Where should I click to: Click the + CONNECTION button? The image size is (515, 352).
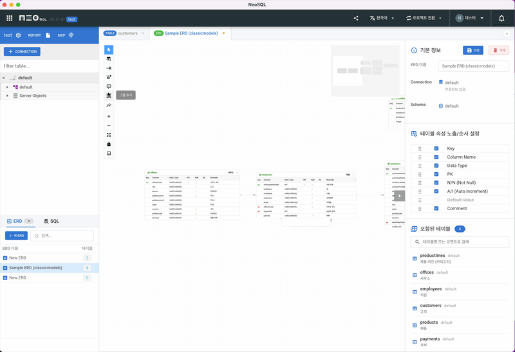[22, 51]
